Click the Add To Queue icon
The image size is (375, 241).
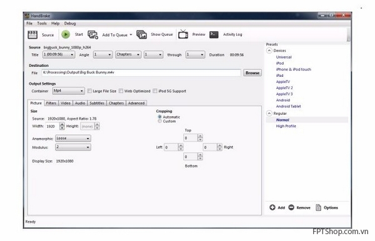(x=92, y=34)
